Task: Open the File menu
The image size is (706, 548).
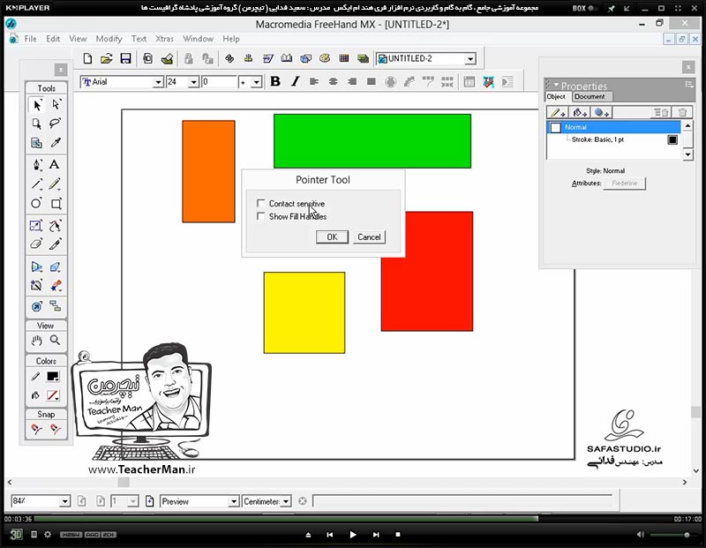Action: pyautogui.click(x=31, y=39)
